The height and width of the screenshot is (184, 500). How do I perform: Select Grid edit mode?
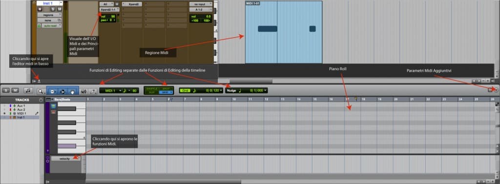[166, 92]
